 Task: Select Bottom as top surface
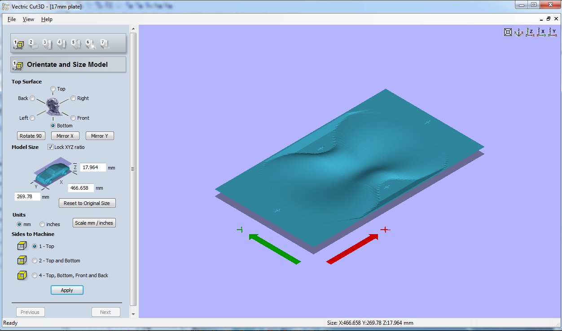point(53,126)
